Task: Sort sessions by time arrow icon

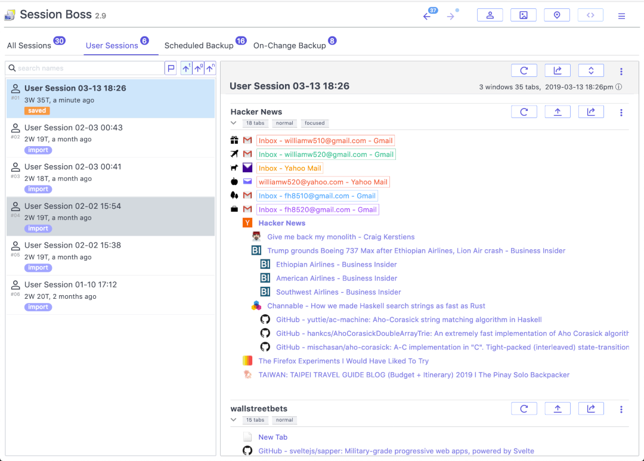Action: point(187,68)
